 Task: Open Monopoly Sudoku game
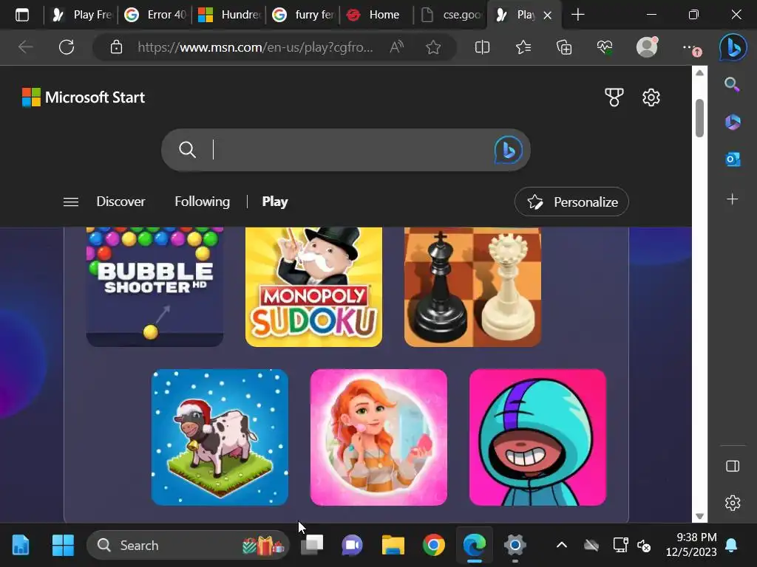click(x=313, y=286)
